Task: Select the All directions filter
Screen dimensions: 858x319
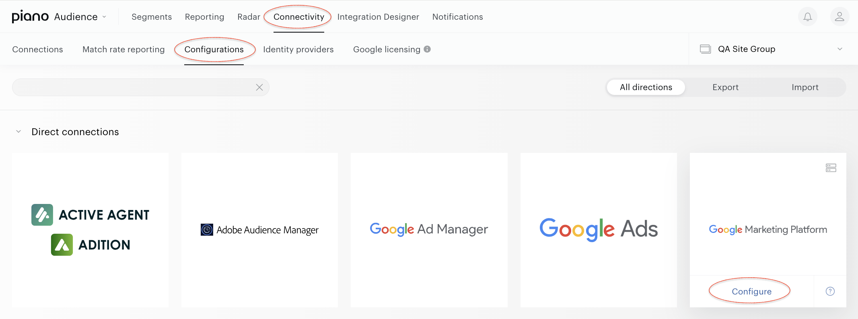Action: (x=646, y=87)
